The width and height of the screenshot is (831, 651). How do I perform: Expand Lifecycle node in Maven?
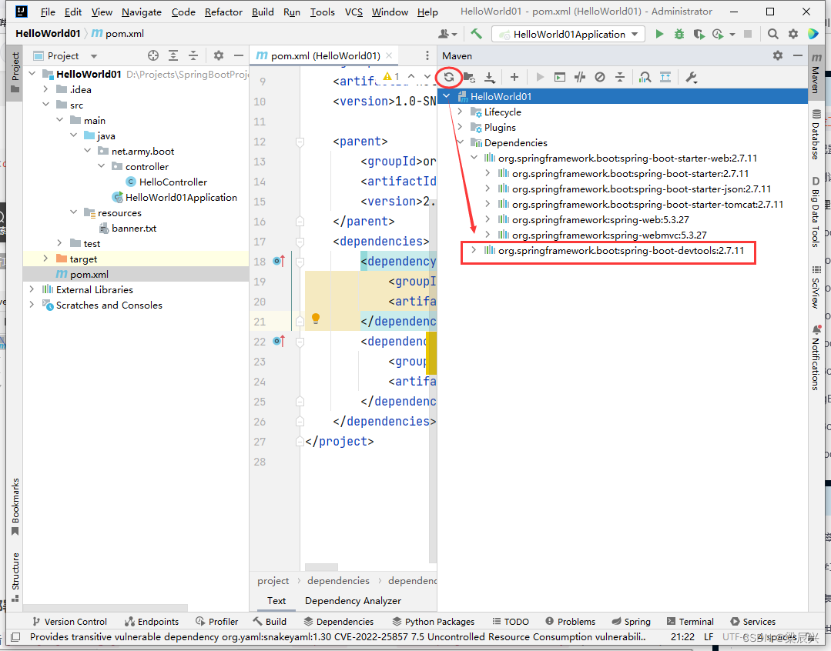point(460,112)
